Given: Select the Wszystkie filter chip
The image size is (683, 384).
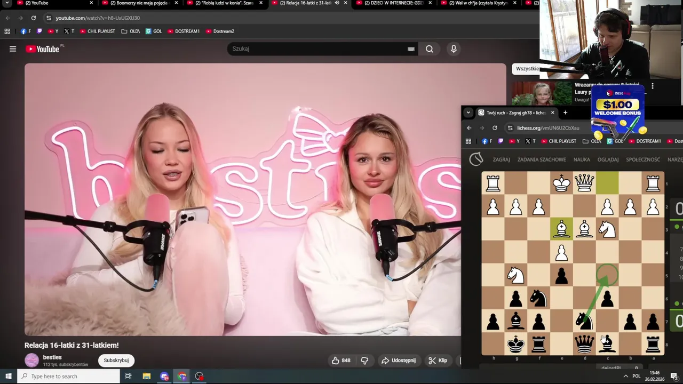Looking at the screenshot, I should pyautogui.click(x=526, y=69).
